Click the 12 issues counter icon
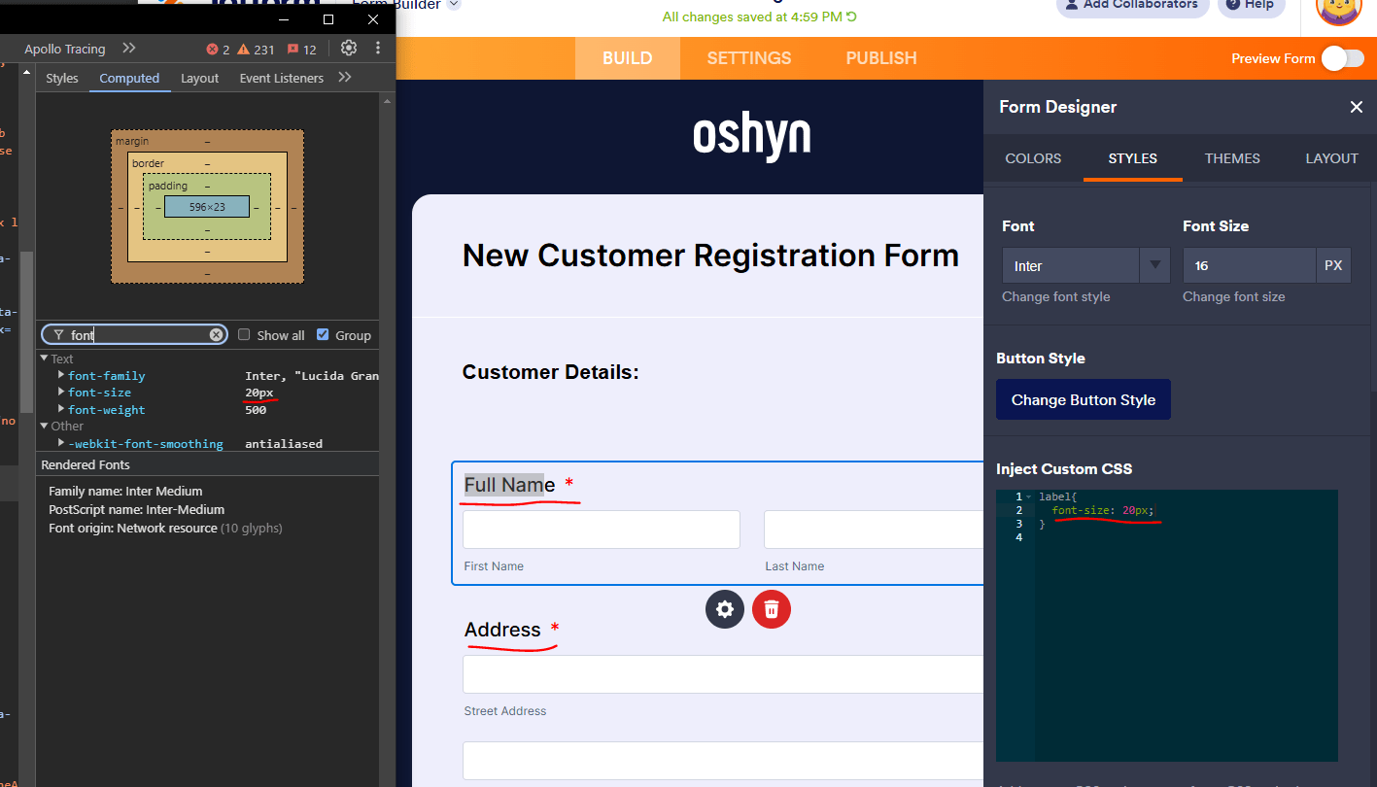1377x787 pixels. [x=302, y=50]
